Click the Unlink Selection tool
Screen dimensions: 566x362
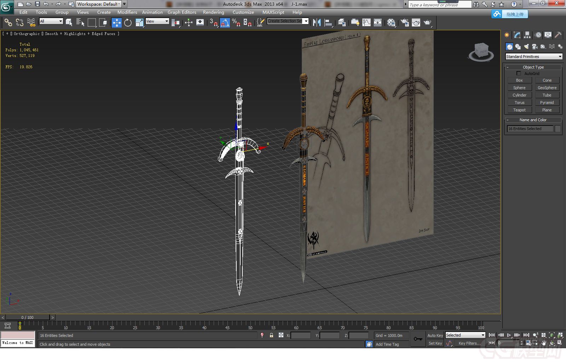pyautogui.click(x=19, y=23)
